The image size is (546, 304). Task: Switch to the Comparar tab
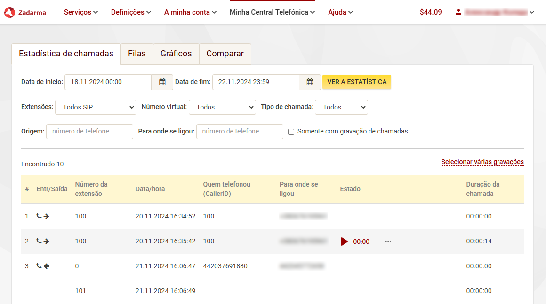(x=225, y=54)
